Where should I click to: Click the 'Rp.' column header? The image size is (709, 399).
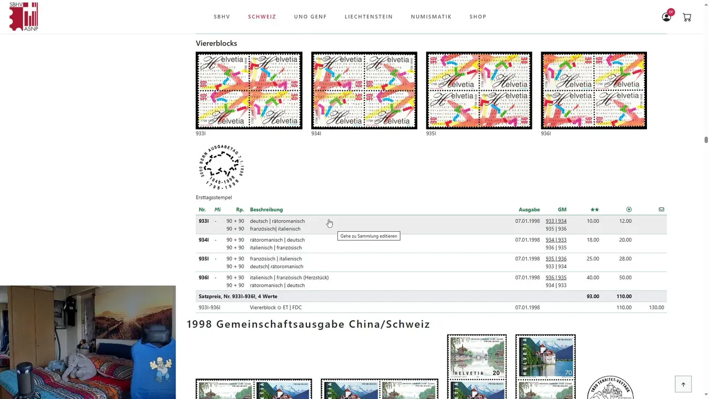pos(240,209)
